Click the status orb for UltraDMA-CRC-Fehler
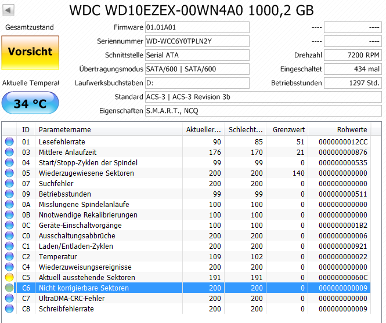Screen dimensions: 386x323 point(9,298)
